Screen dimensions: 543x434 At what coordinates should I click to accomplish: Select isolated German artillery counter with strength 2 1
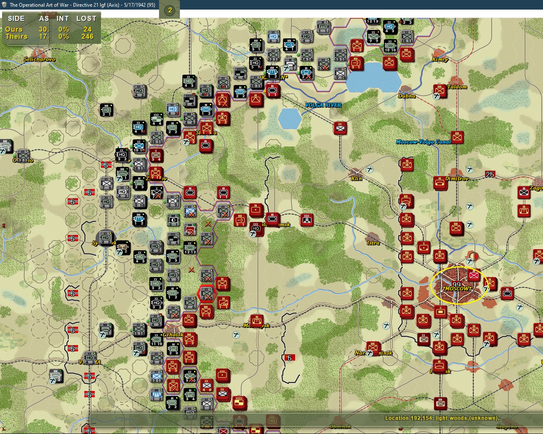tap(106, 109)
